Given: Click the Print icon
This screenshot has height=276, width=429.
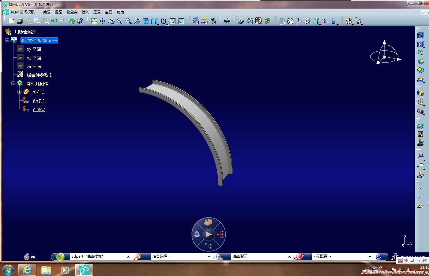Looking at the screenshot, I should click(x=20, y=21).
